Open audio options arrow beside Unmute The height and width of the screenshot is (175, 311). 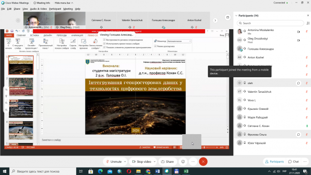pos(125,162)
